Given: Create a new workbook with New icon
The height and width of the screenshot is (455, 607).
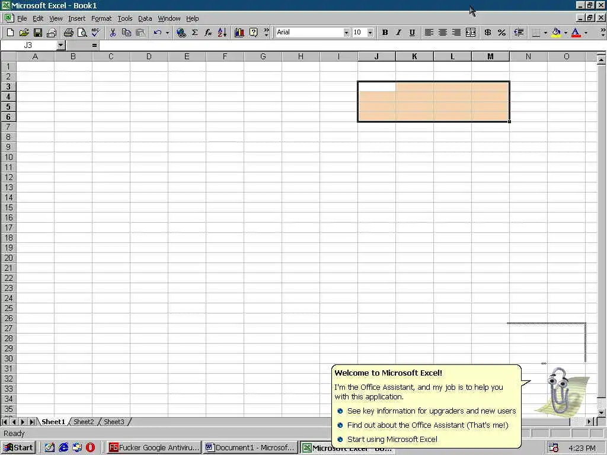Looking at the screenshot, I should click(11, 33).
